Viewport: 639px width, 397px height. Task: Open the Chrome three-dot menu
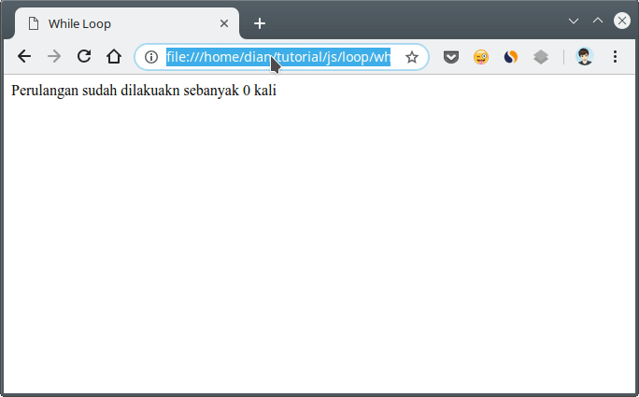coord(615,57)
